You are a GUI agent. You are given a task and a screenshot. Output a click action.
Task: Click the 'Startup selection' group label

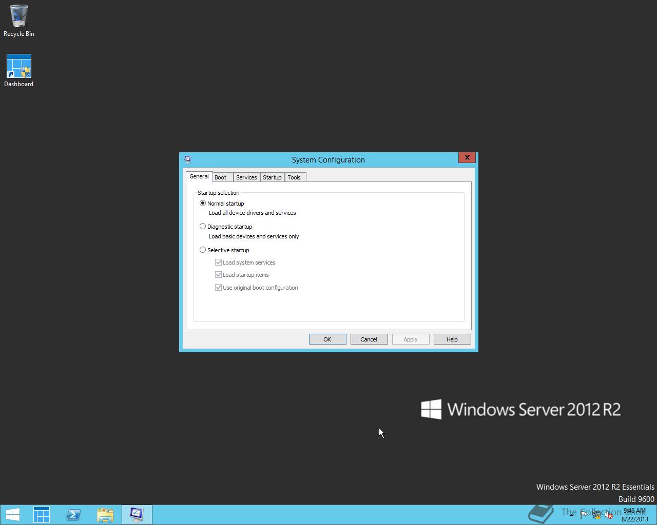[x=219, y=193]
